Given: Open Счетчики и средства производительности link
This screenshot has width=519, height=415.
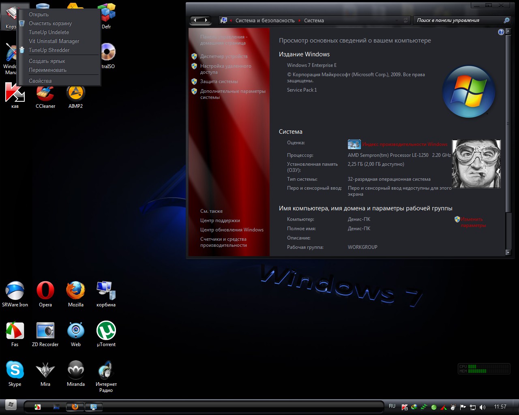Looking at the screenshot, I should click(x=223, y=242).
